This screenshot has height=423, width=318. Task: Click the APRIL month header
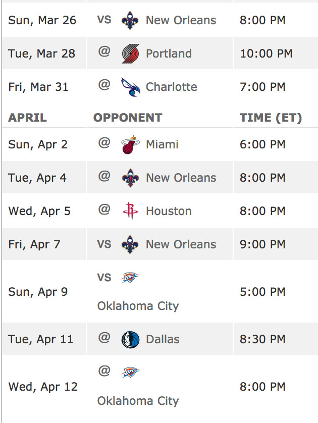pos(28,118)
